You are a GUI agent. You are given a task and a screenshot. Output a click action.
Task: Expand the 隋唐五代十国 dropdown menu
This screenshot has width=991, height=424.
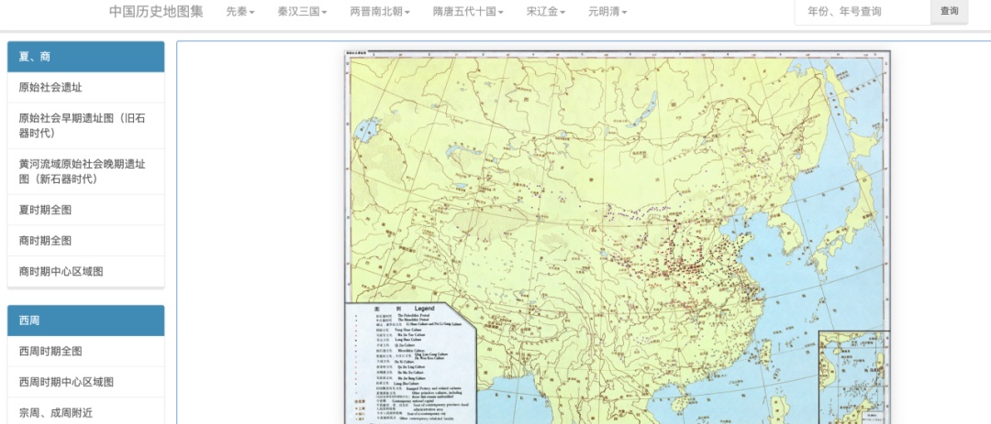(x=468, y=11)
